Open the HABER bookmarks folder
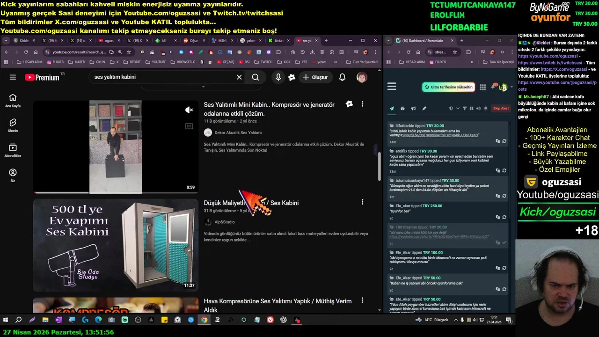Screen dimensions: 599x337 [77, 62]
